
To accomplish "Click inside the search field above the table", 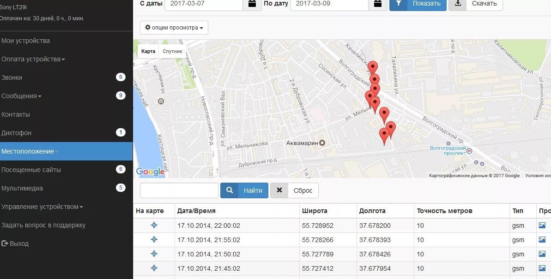I will 179,190.
